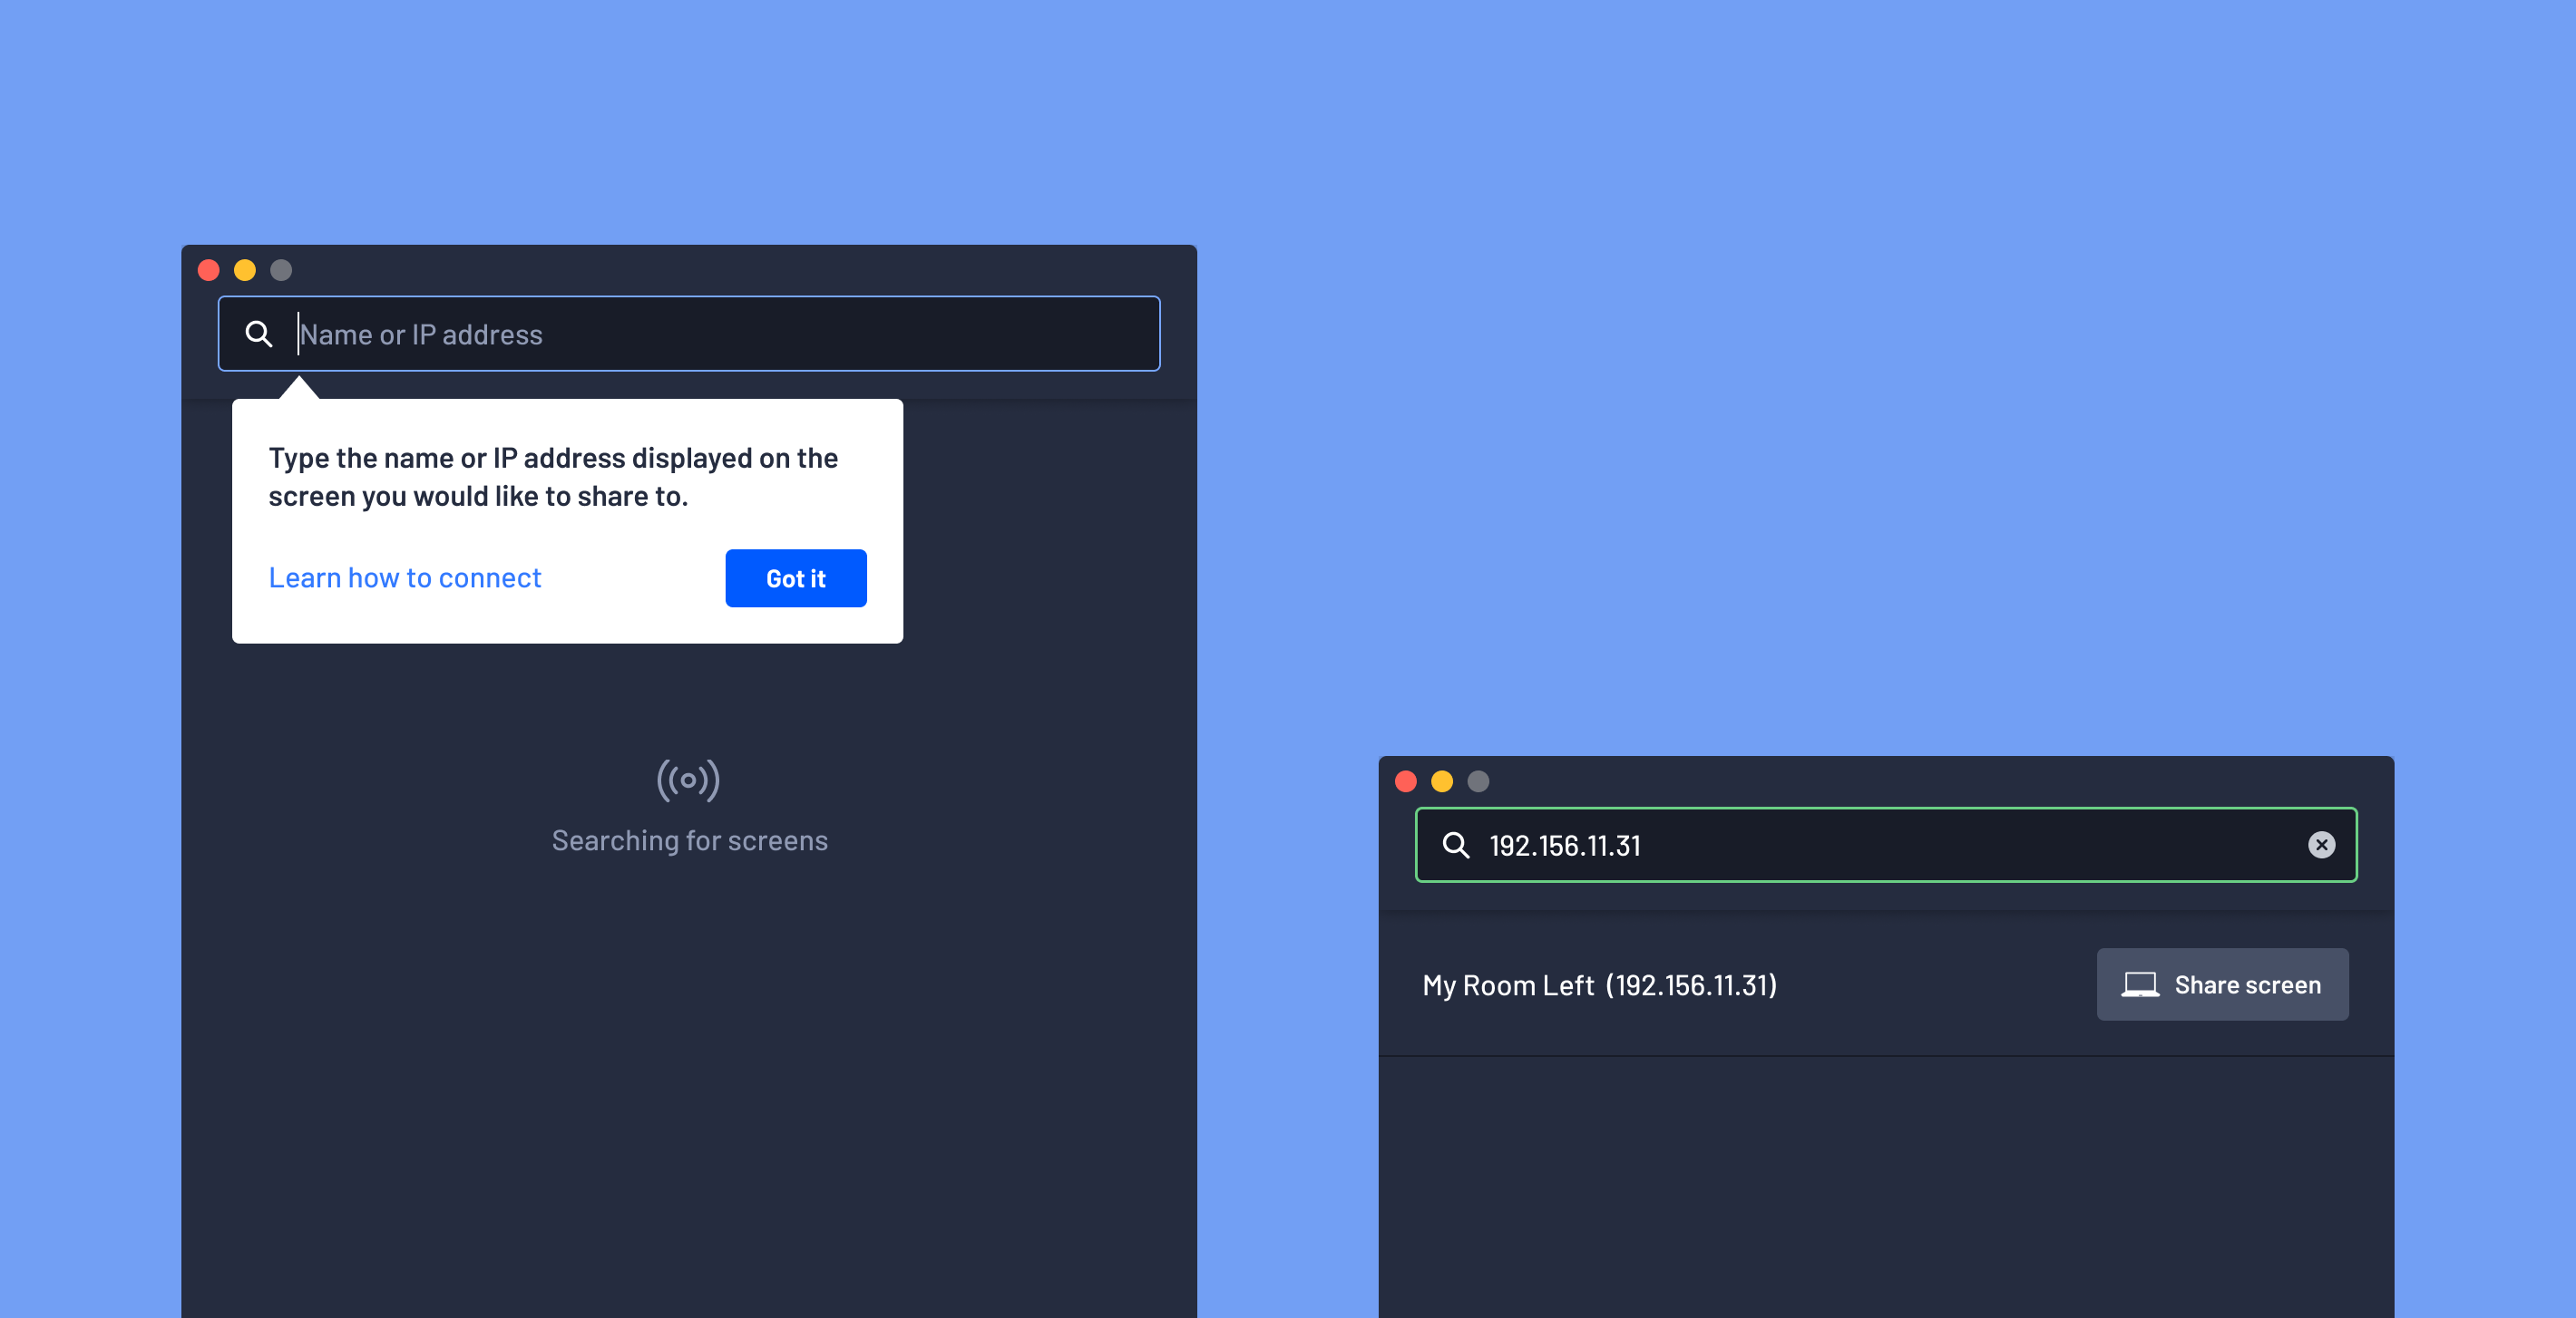
Task: Click the 192.156.11.31 search input field
Action: tap(1885, 844)
